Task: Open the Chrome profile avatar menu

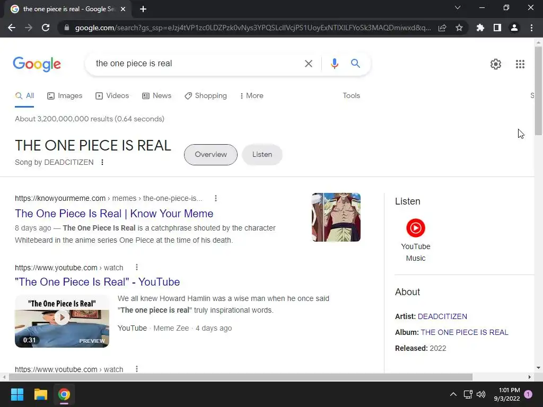Action: click(x=514, y=28)
